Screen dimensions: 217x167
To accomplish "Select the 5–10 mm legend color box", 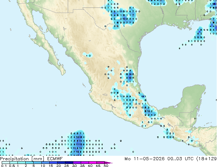I will point(37,163).
